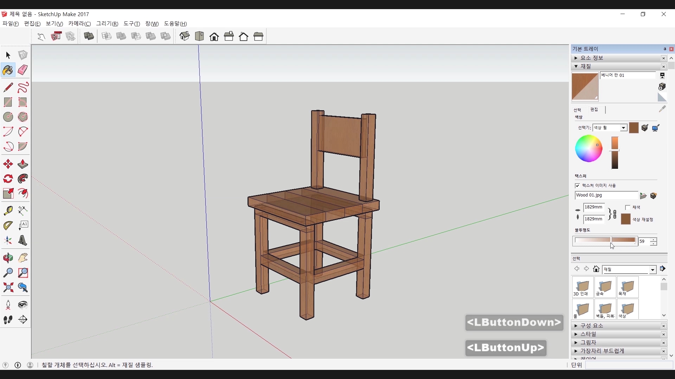The height and width of the screenshot is (379, 675).
Task: Uncheck the texture image use checkbox
Action: coord(577,186)
